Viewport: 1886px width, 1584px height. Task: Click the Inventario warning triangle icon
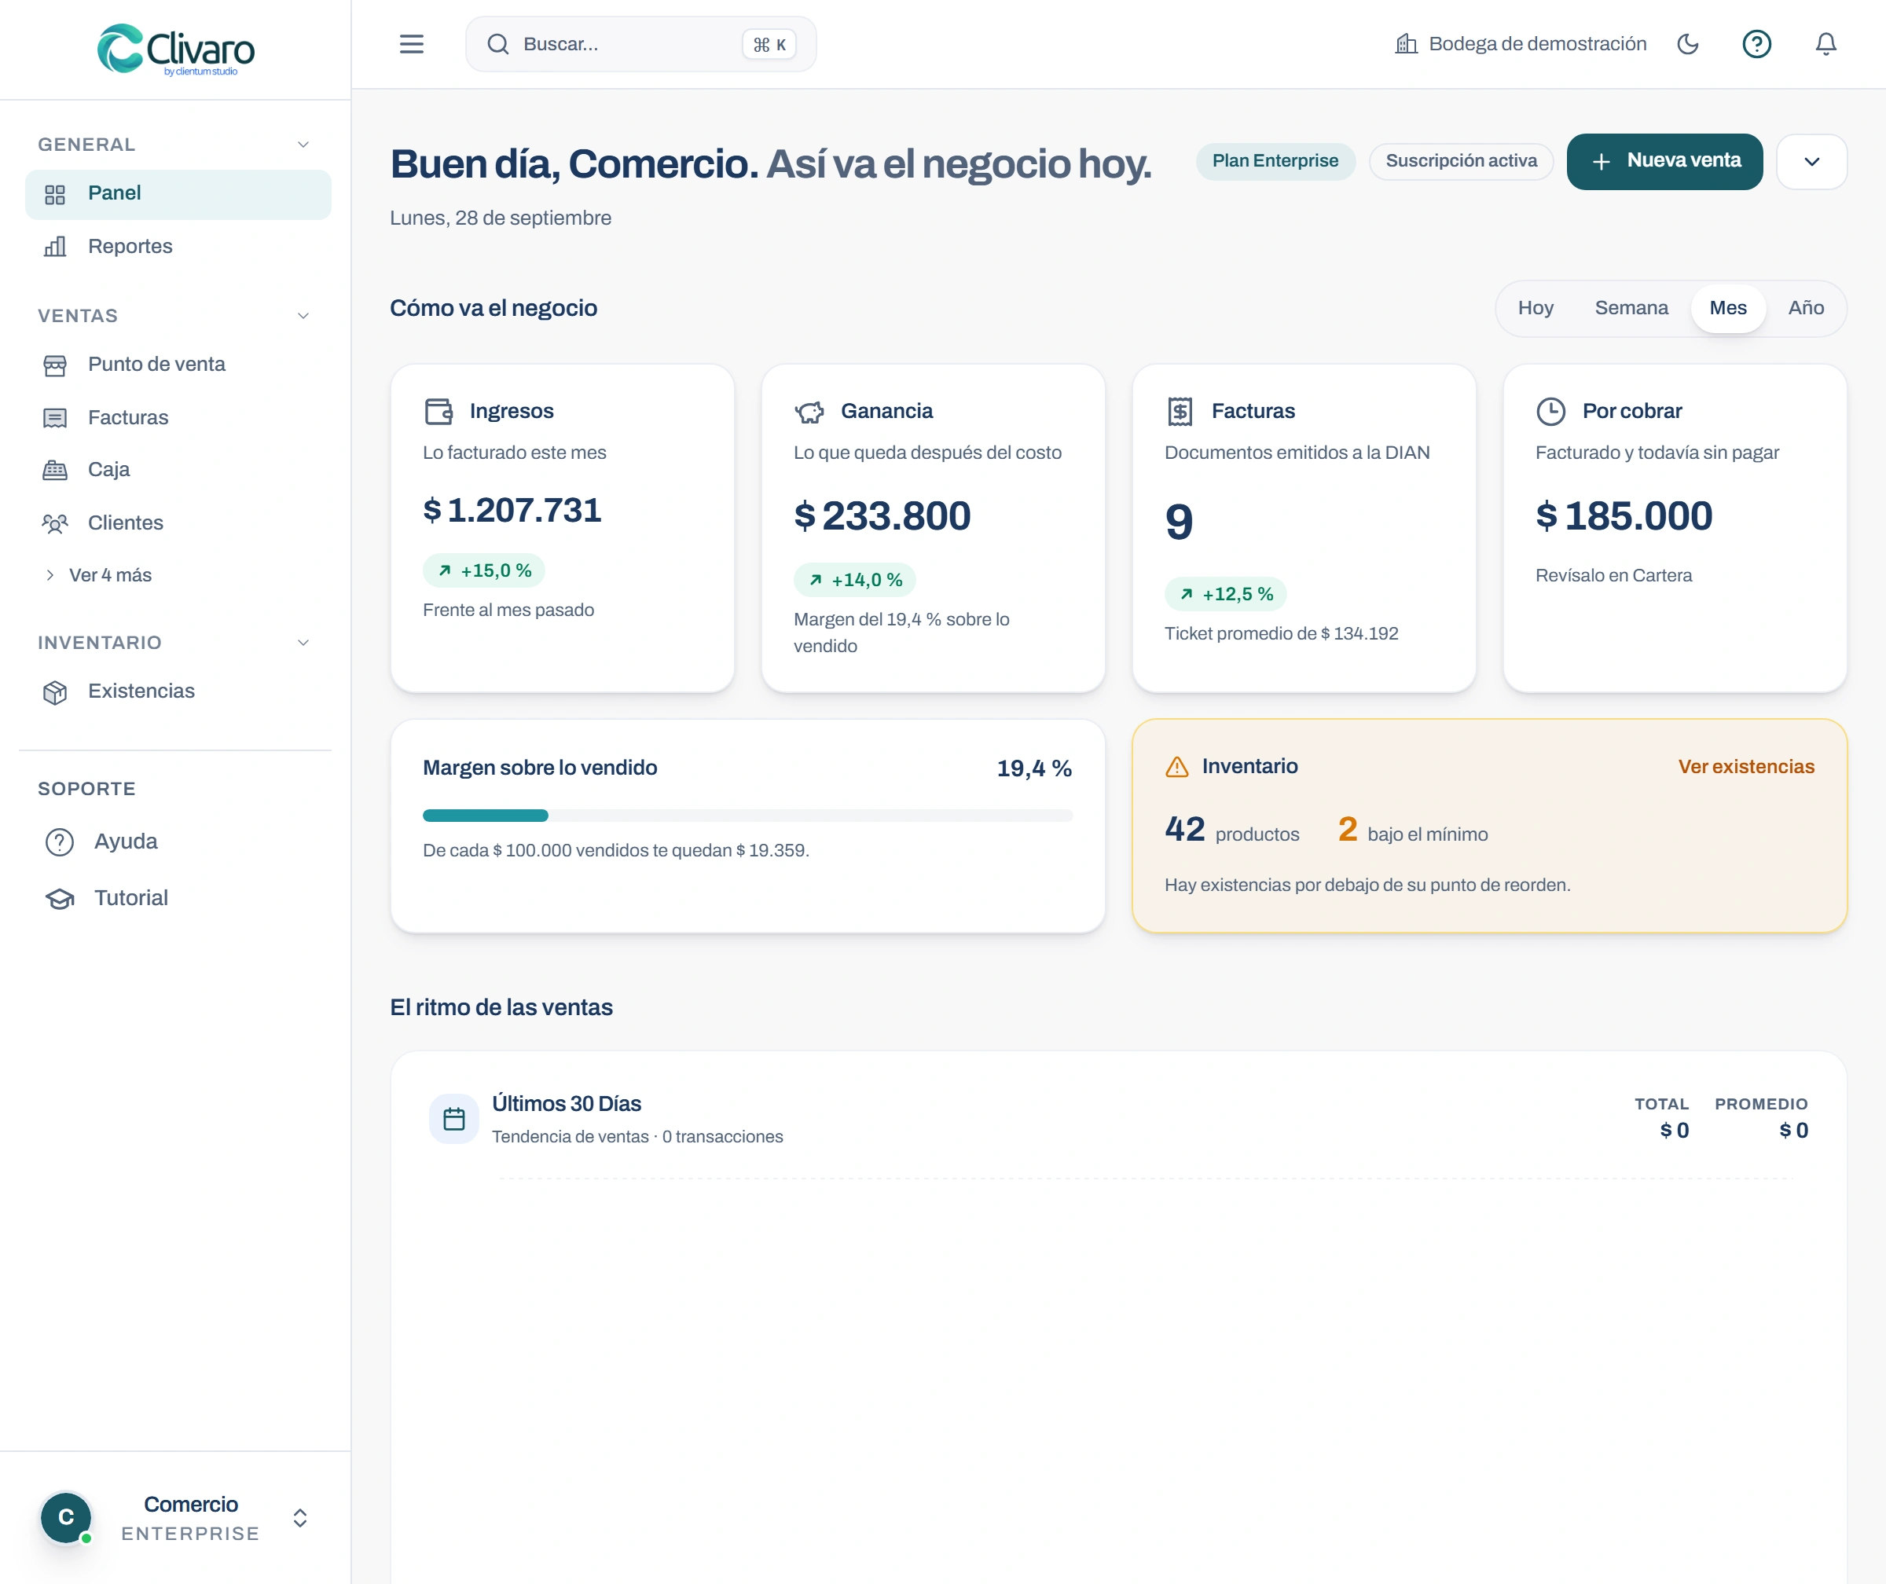coord(1177,767)
